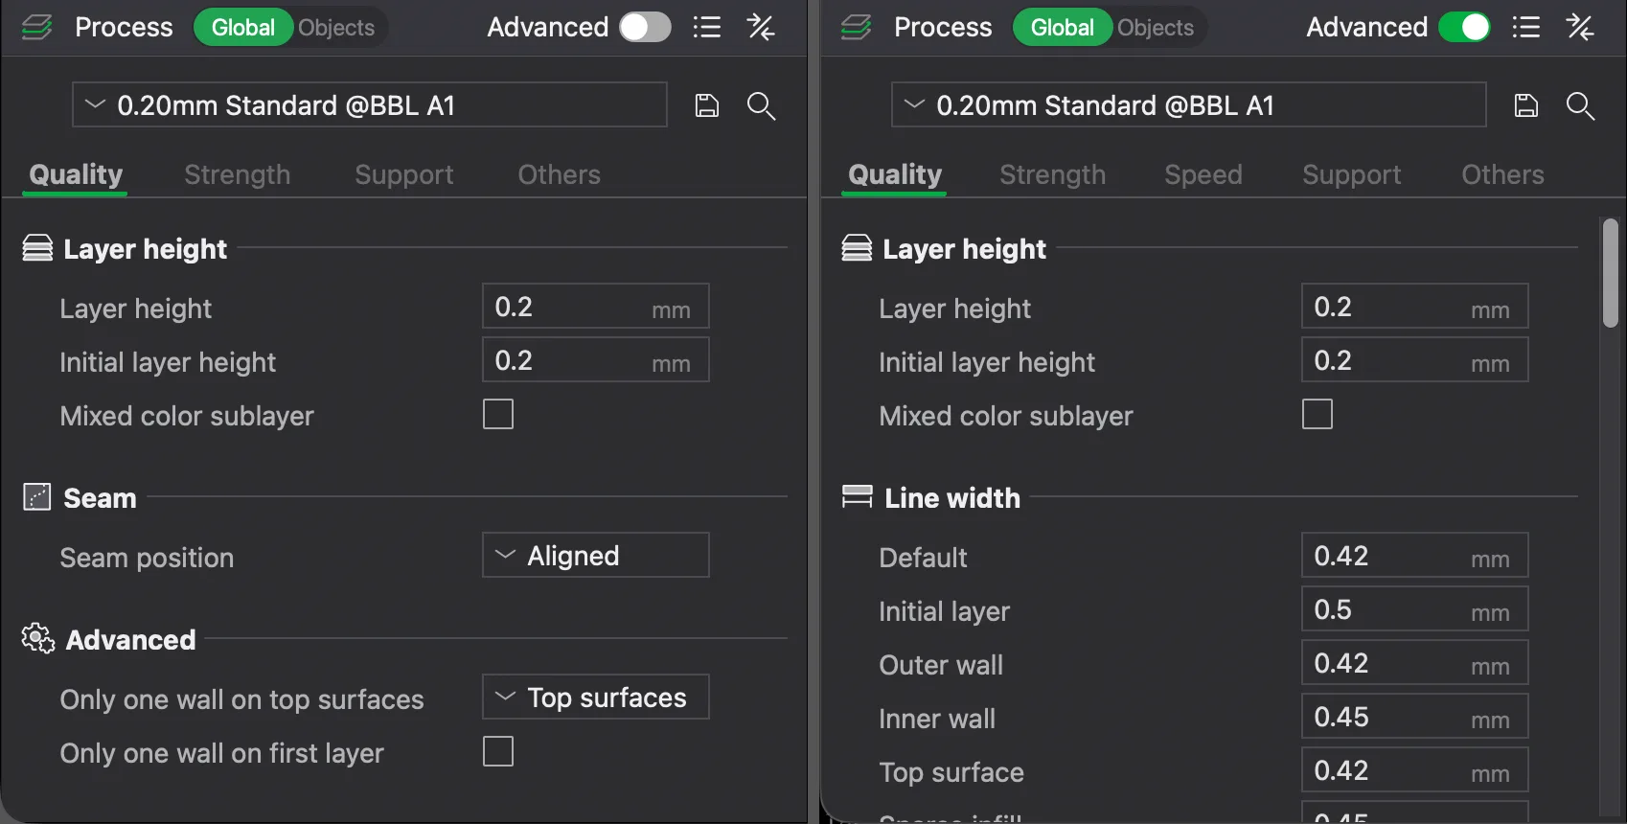Open the Strength tab in the right panel
Screen dimensions: 1627x824
coord(1053,174)
